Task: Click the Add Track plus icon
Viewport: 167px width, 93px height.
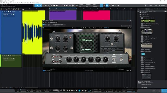Action: coord(21,9)
